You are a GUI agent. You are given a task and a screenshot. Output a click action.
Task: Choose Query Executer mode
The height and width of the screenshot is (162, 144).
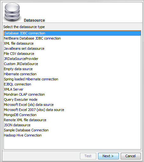72,99
